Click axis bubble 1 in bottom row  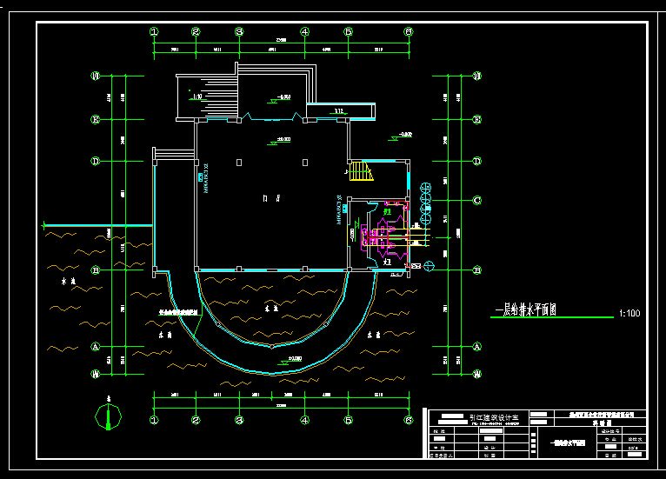[154, 420]
